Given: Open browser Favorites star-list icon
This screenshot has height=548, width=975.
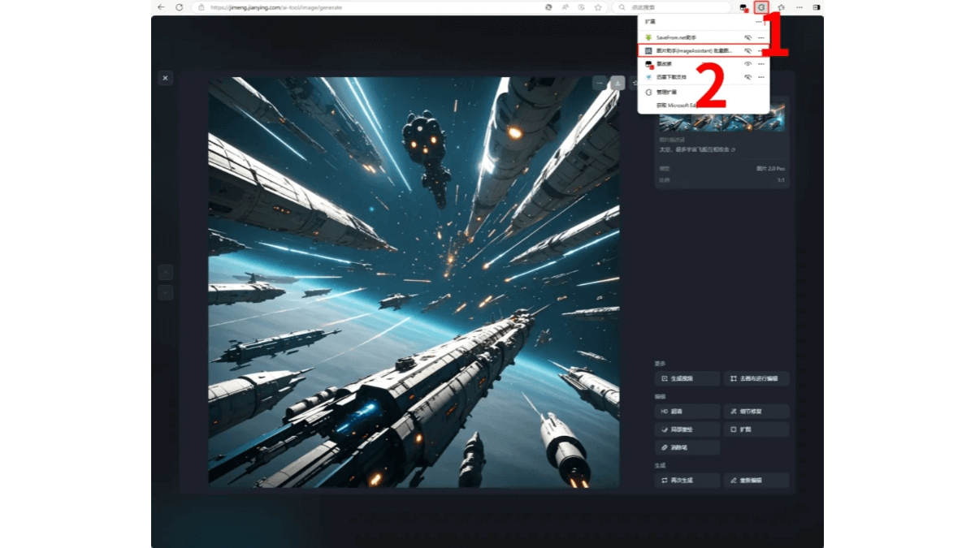Looking at the screenshot, I should pyautogui.click(x=781, y=7).
